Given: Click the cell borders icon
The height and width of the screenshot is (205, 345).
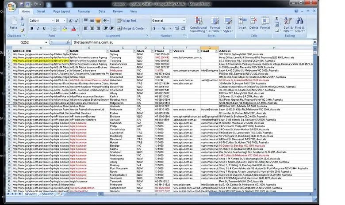Looking at the screenshot, I should pyautogui.click(x=54, y=28).
